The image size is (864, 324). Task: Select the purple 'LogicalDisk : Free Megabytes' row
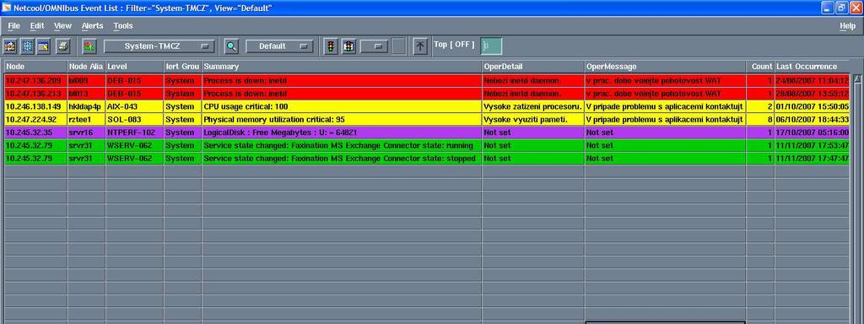[x=426, y=132]
